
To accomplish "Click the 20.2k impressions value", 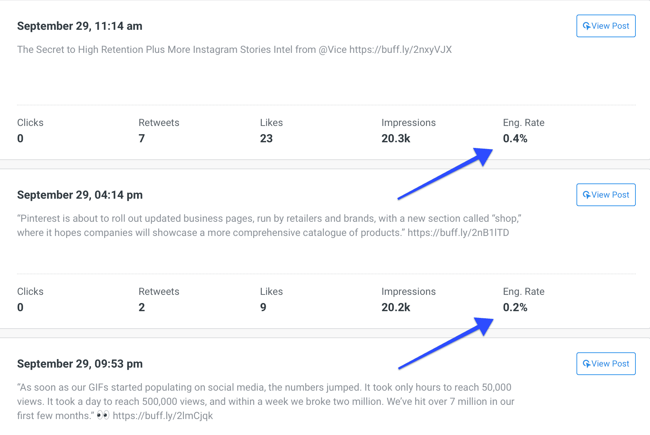I will click(396, 307).
